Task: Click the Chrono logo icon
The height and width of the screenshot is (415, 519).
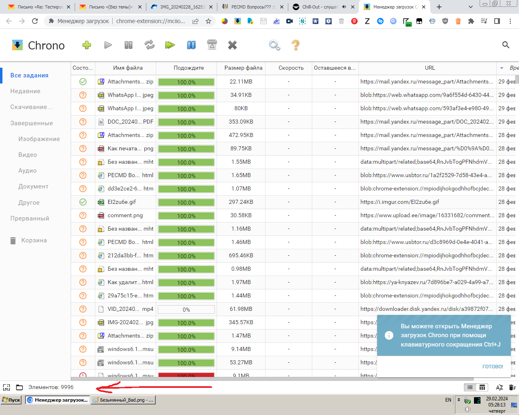Action: 17,45
